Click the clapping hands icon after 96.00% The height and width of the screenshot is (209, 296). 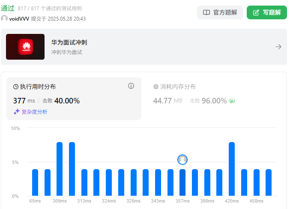click(x=232, y=101)
